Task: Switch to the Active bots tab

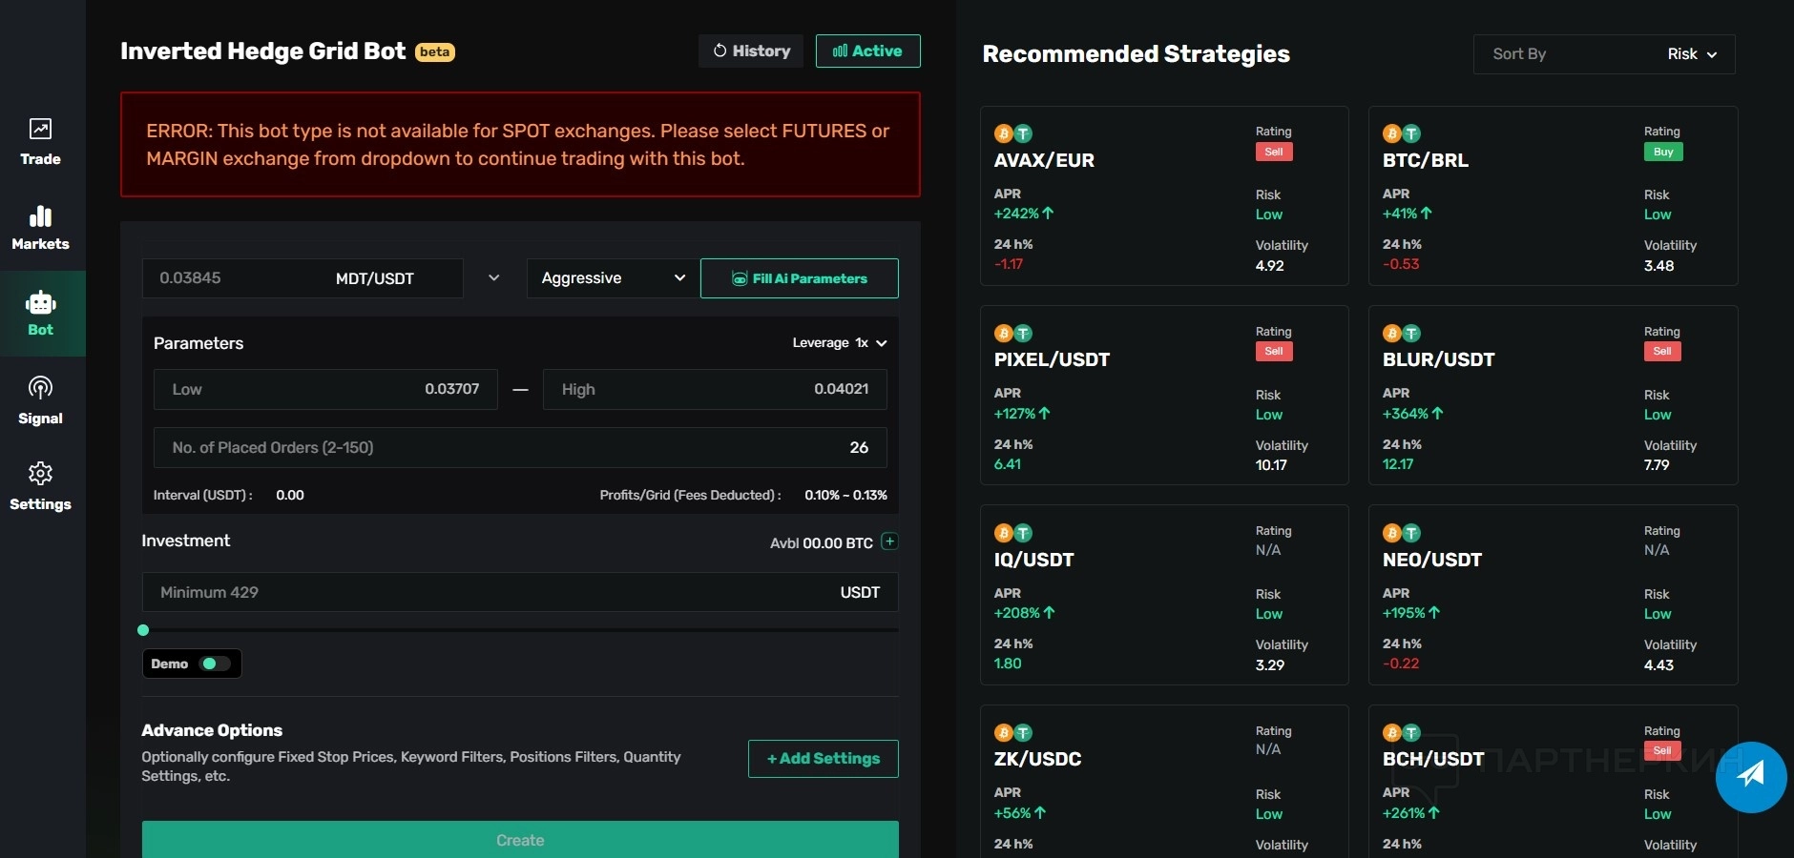Action: click(867, 51)
